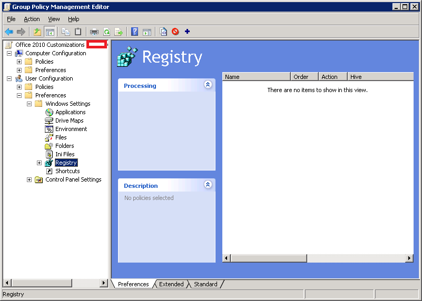Click the Print toolbar icon
422x301 pixels.
coord(94,32)
